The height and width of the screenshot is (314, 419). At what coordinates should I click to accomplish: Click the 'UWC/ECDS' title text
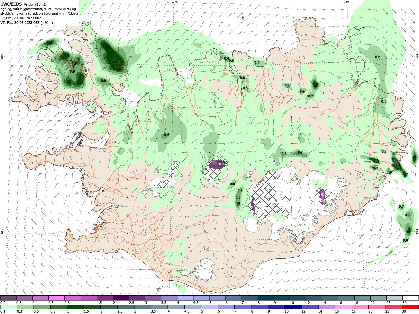click(x=11, y=4)
